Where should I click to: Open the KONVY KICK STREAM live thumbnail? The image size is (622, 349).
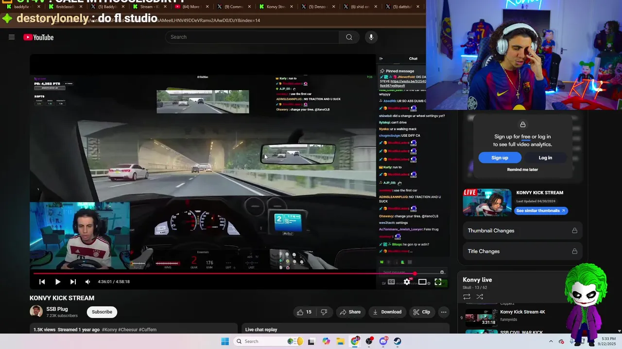tap(487, 202)
